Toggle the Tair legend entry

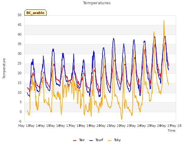click(x=79, y=140)
